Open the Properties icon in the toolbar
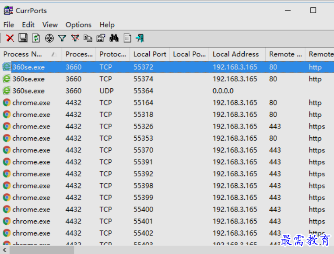The image size is (334, 254). click(x=101, y=38)
